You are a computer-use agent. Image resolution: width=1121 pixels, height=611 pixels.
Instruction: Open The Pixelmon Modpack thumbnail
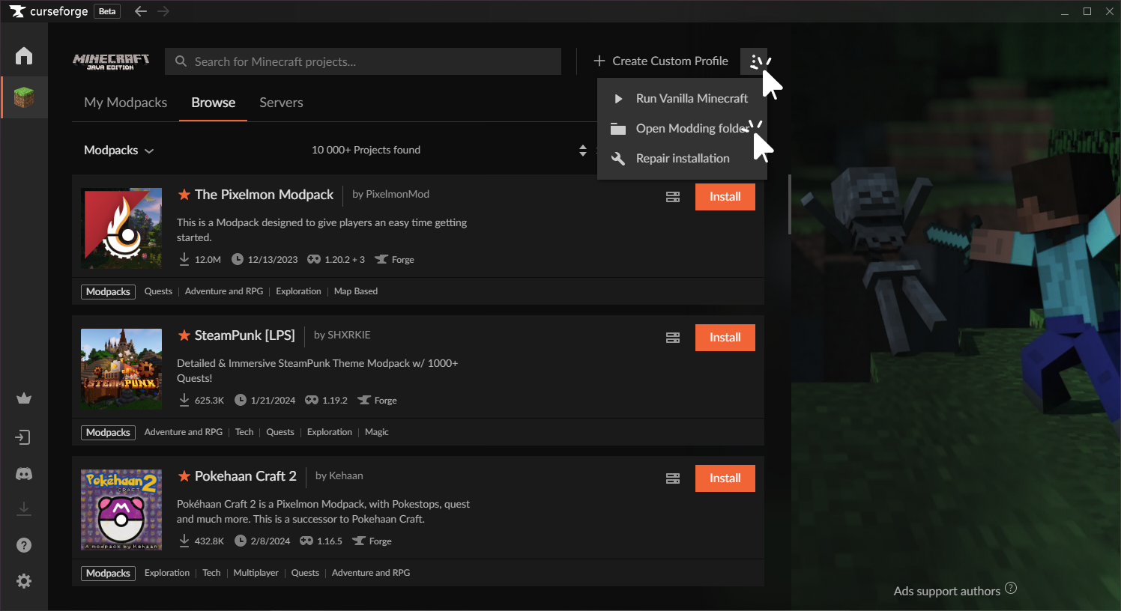tap(121, 228)
